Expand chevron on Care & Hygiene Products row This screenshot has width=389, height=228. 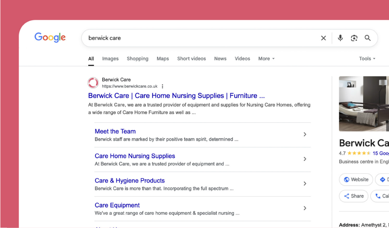pyautogui.click(x=305, y=184)
